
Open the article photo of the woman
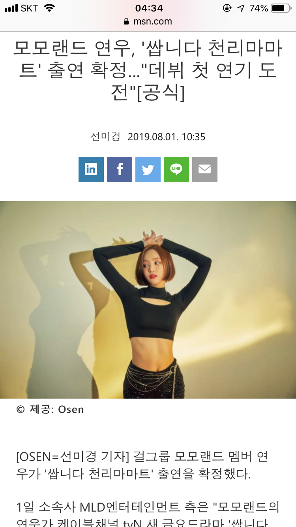[x=148, y=300]
